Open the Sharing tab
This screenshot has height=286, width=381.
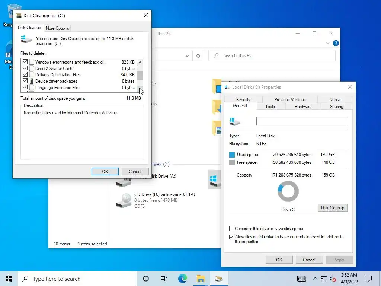pyautogui.click(x=336, y=107)
